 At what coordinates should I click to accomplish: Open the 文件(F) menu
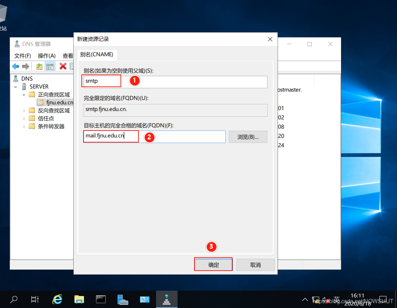click(23, 56)
